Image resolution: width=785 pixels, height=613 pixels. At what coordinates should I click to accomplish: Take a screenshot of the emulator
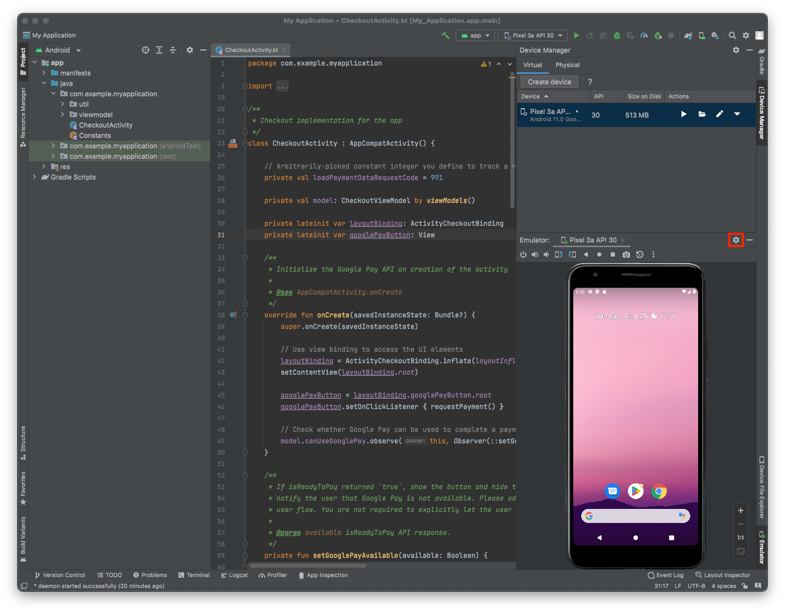(x=626, y=254)
